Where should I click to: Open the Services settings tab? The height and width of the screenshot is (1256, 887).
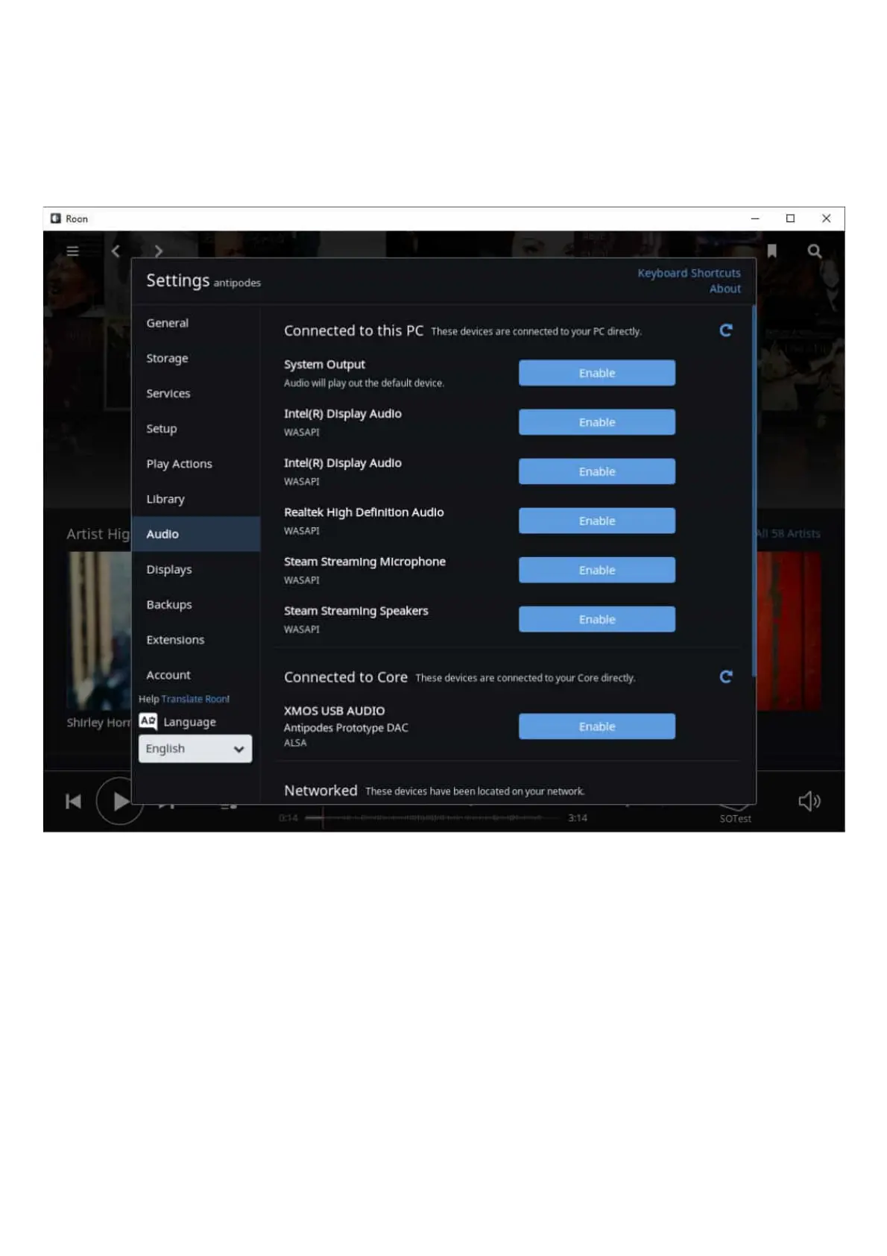[x=197, y=393]
